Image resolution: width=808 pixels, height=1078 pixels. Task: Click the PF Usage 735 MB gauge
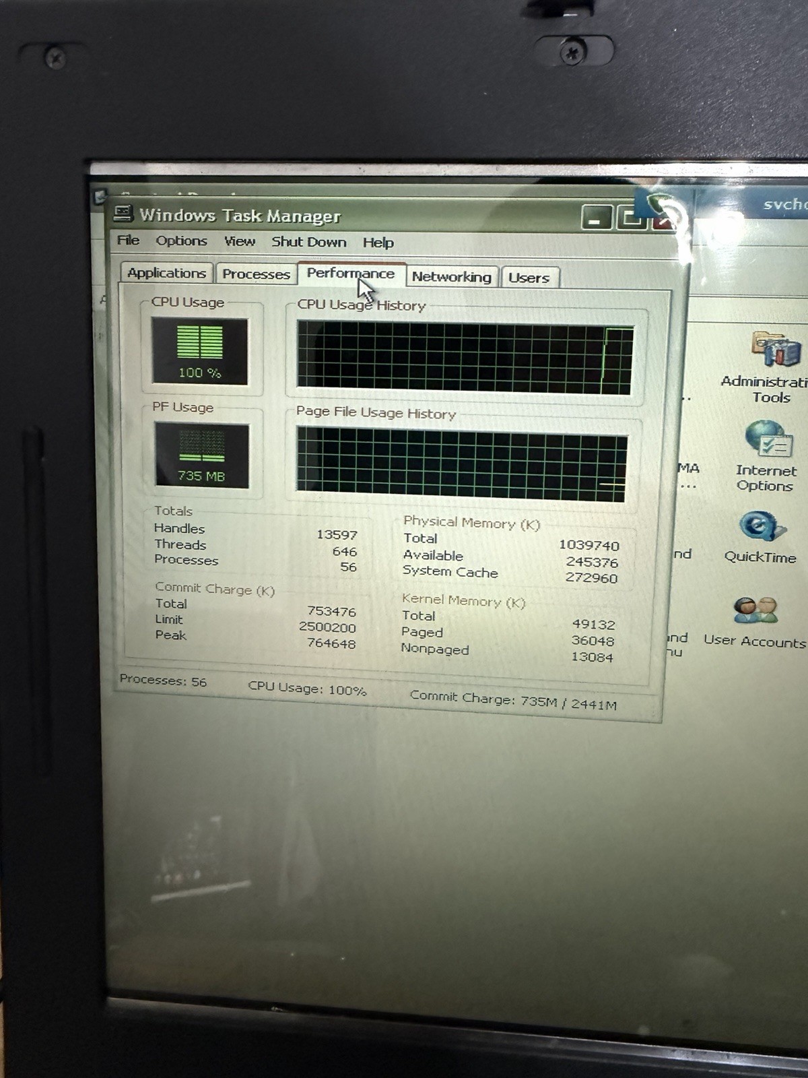201,455
